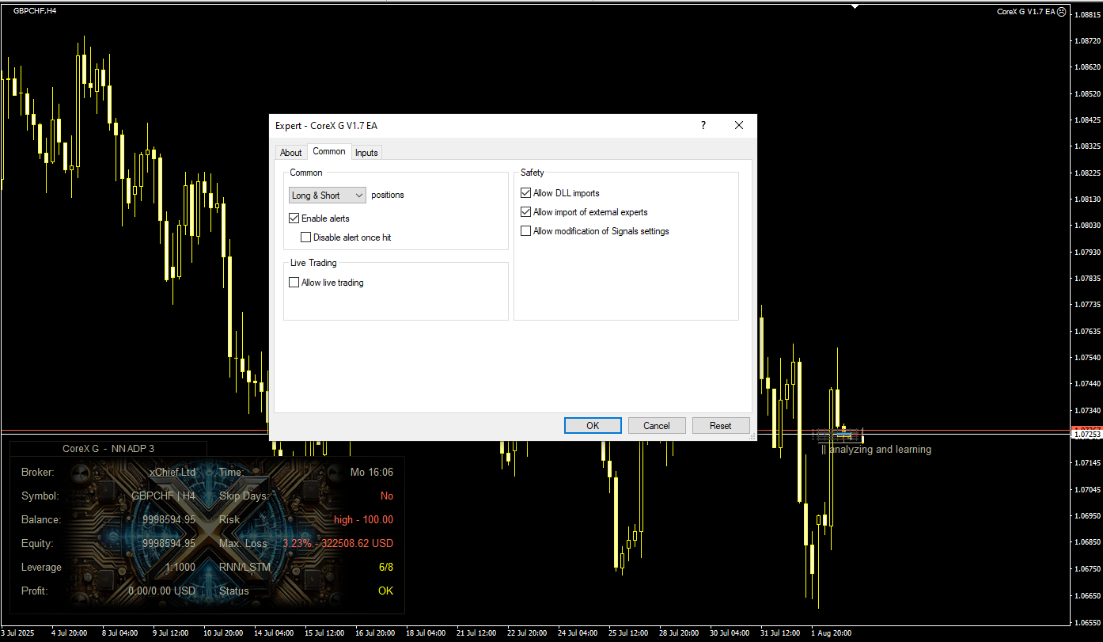The height and width of the screenshot is (642, 1103).
Task: Switch to the About tab
Action: [290, 153]
